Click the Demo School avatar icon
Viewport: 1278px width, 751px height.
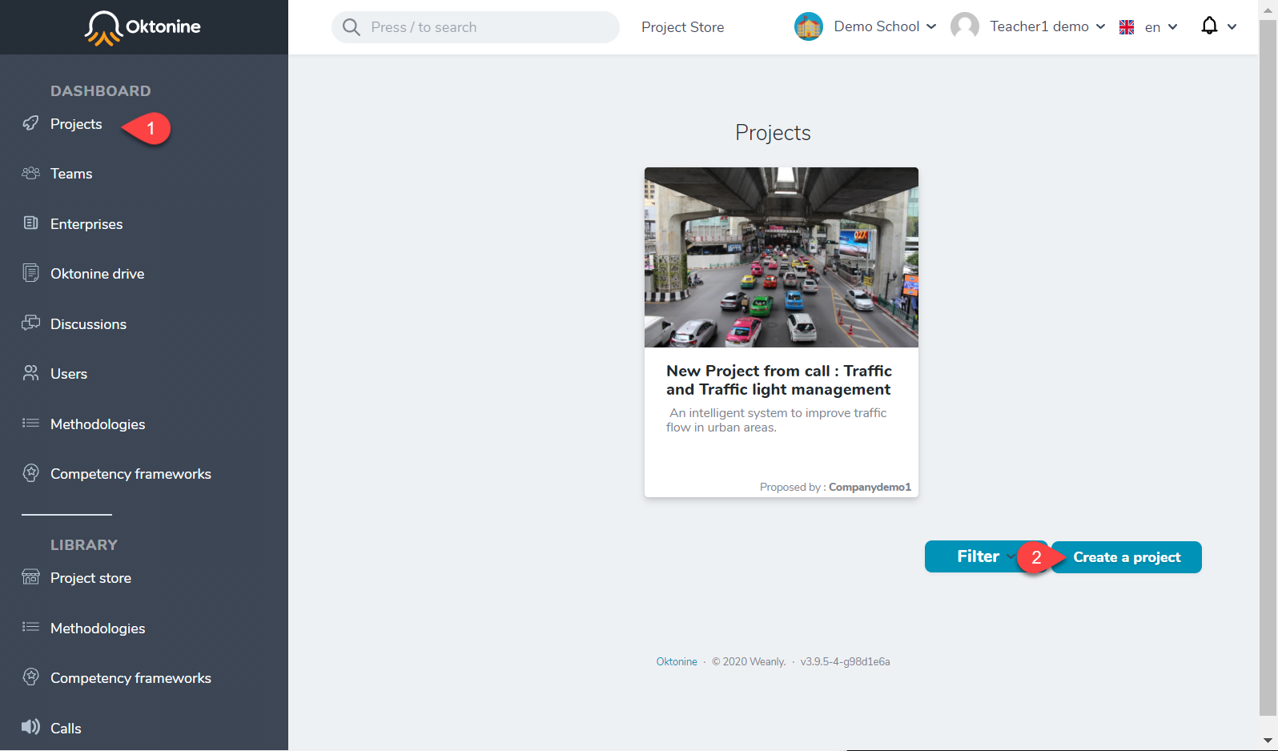[808, 26]
